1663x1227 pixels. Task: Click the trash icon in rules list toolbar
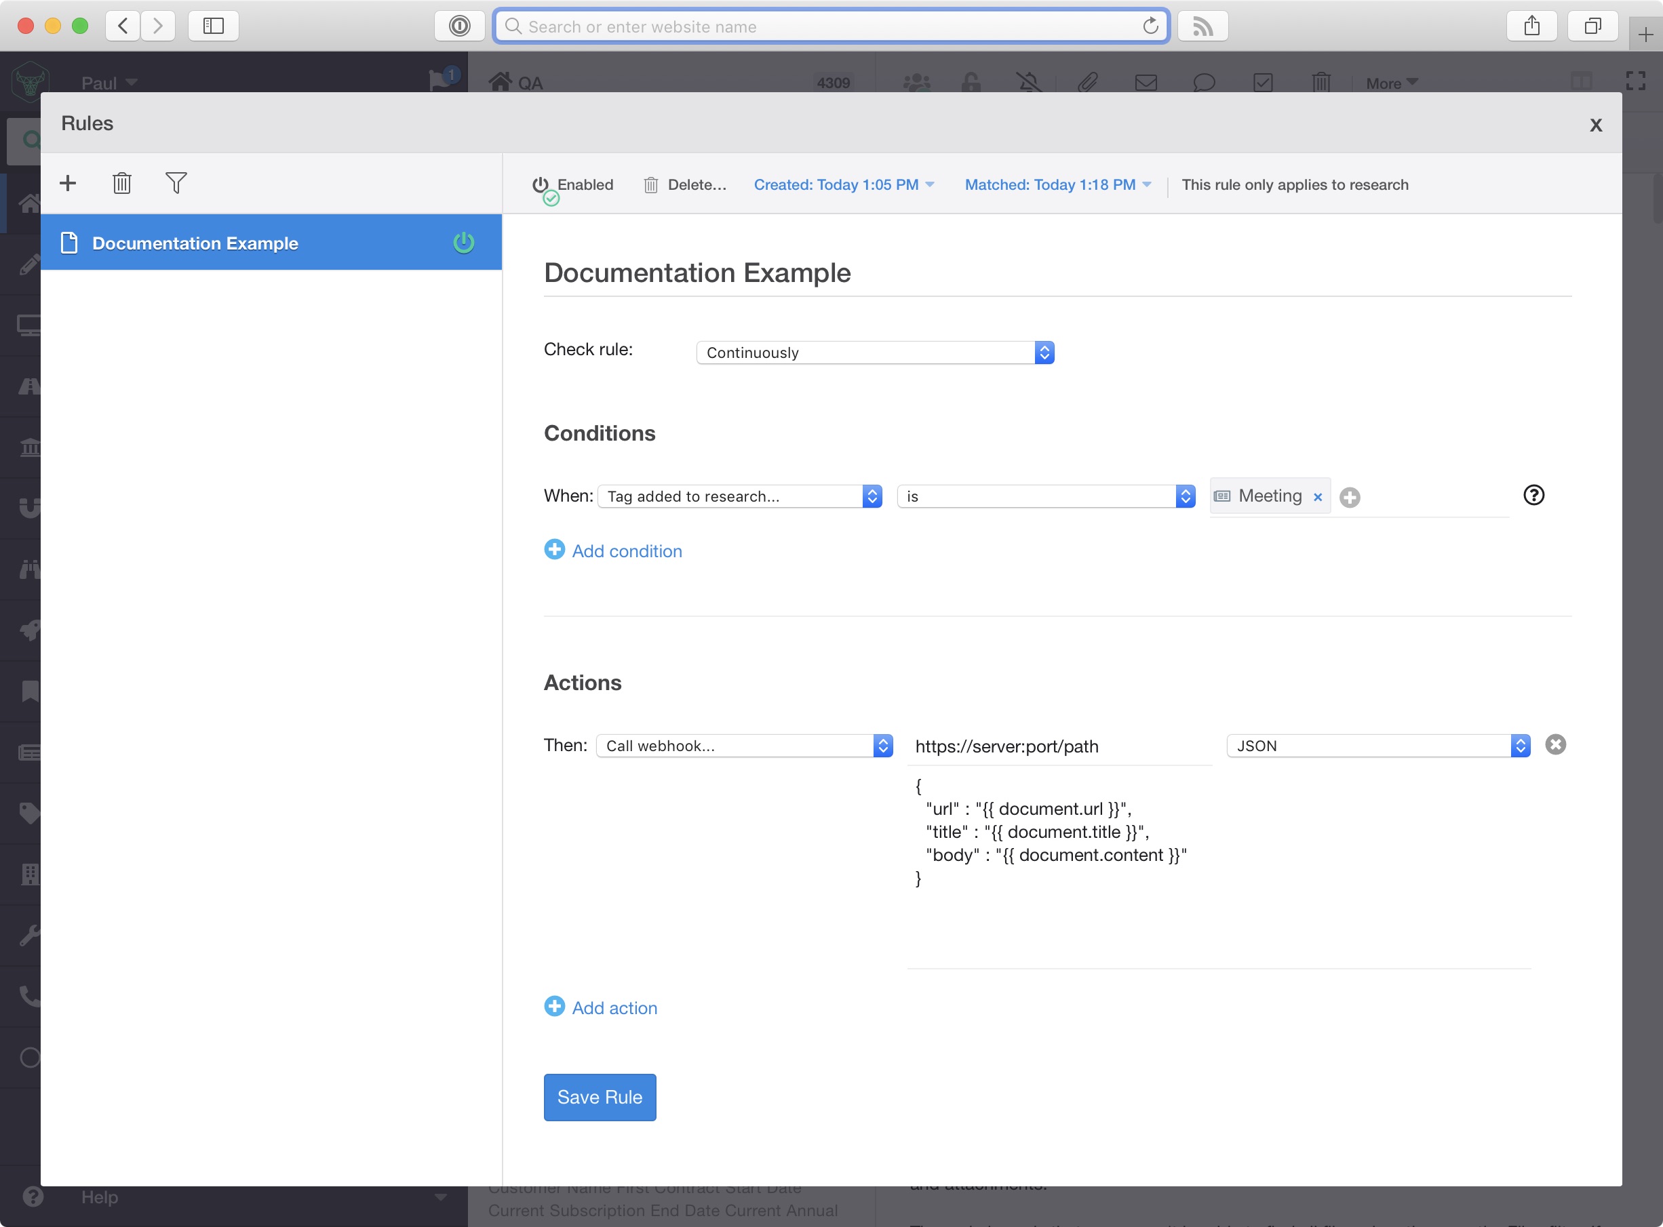click(122, 184)
